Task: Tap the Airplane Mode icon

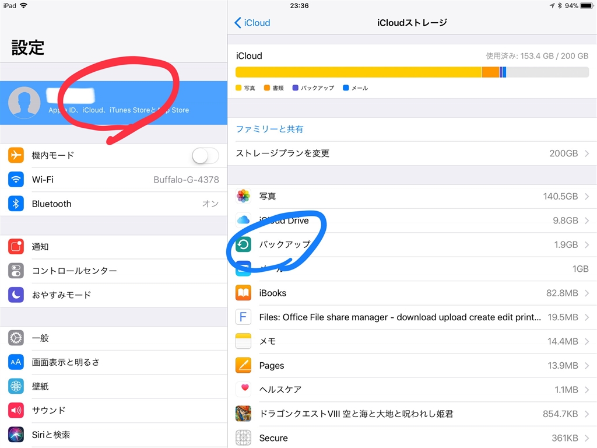Action: point(16,155)
